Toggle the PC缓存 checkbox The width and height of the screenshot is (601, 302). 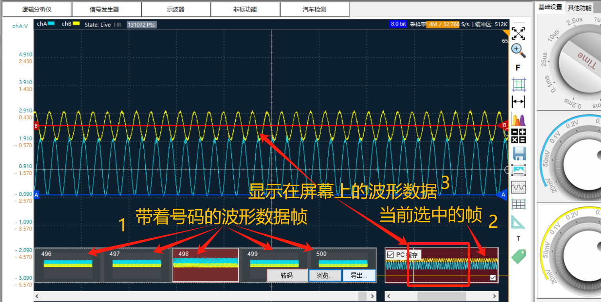(390, 255)
